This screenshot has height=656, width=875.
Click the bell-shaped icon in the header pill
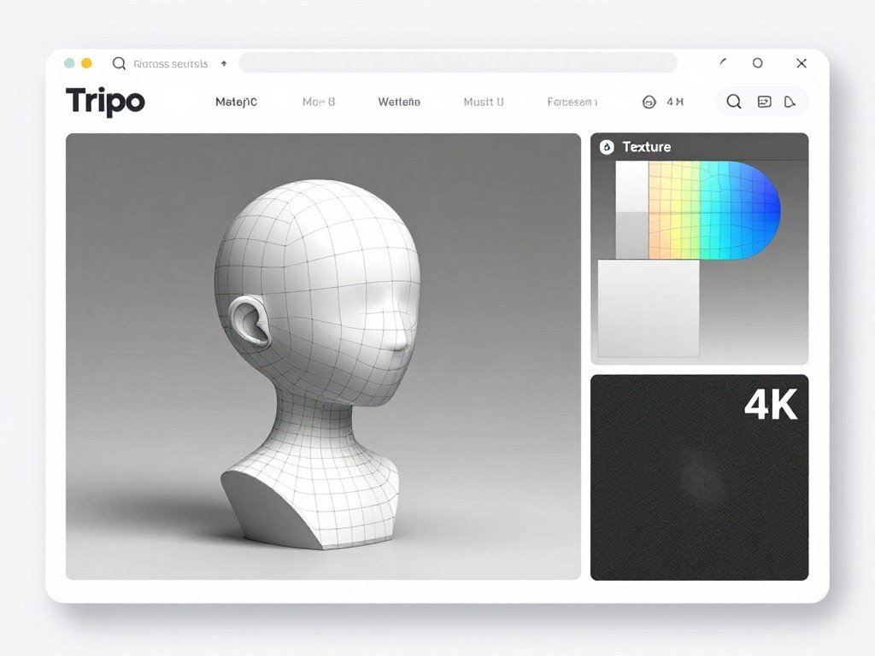pyautogui.click(x=790, y=102)
